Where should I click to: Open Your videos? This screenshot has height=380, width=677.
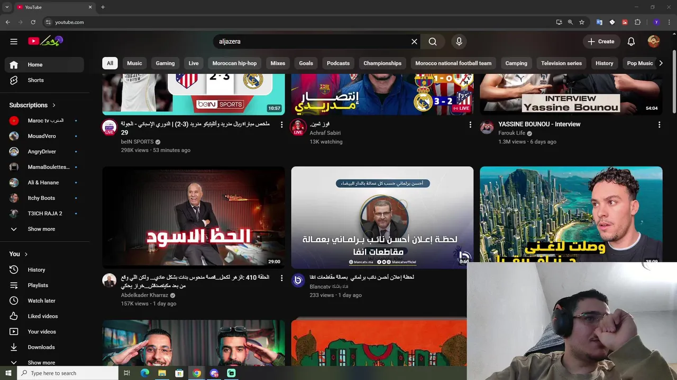[44, 331]
